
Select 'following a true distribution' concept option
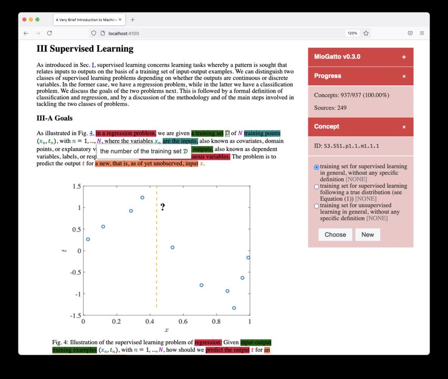316,187
